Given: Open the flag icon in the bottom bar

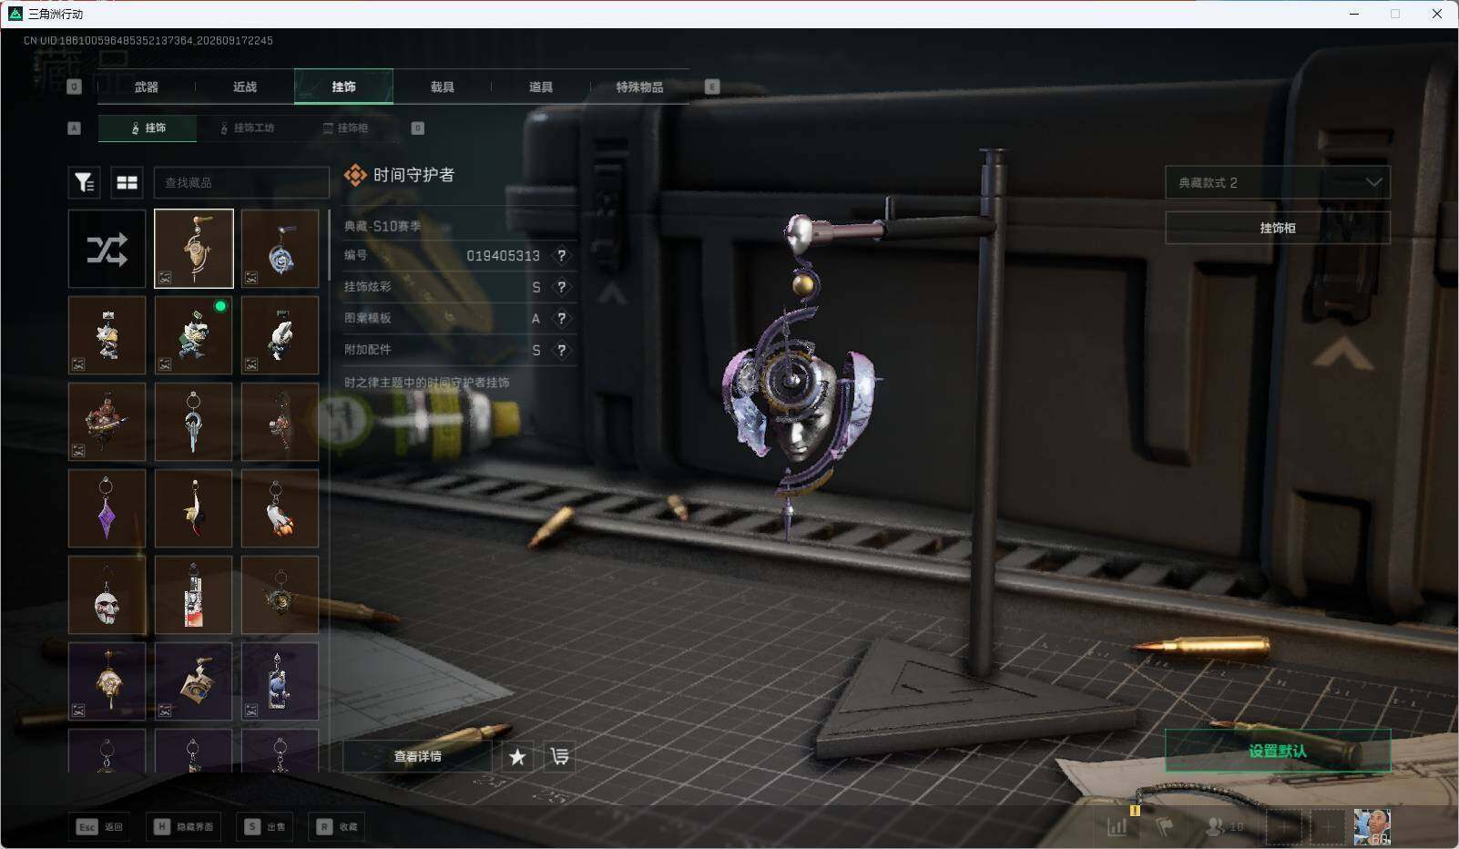Looking at the screenshot, I should (x=1165, y=826).
